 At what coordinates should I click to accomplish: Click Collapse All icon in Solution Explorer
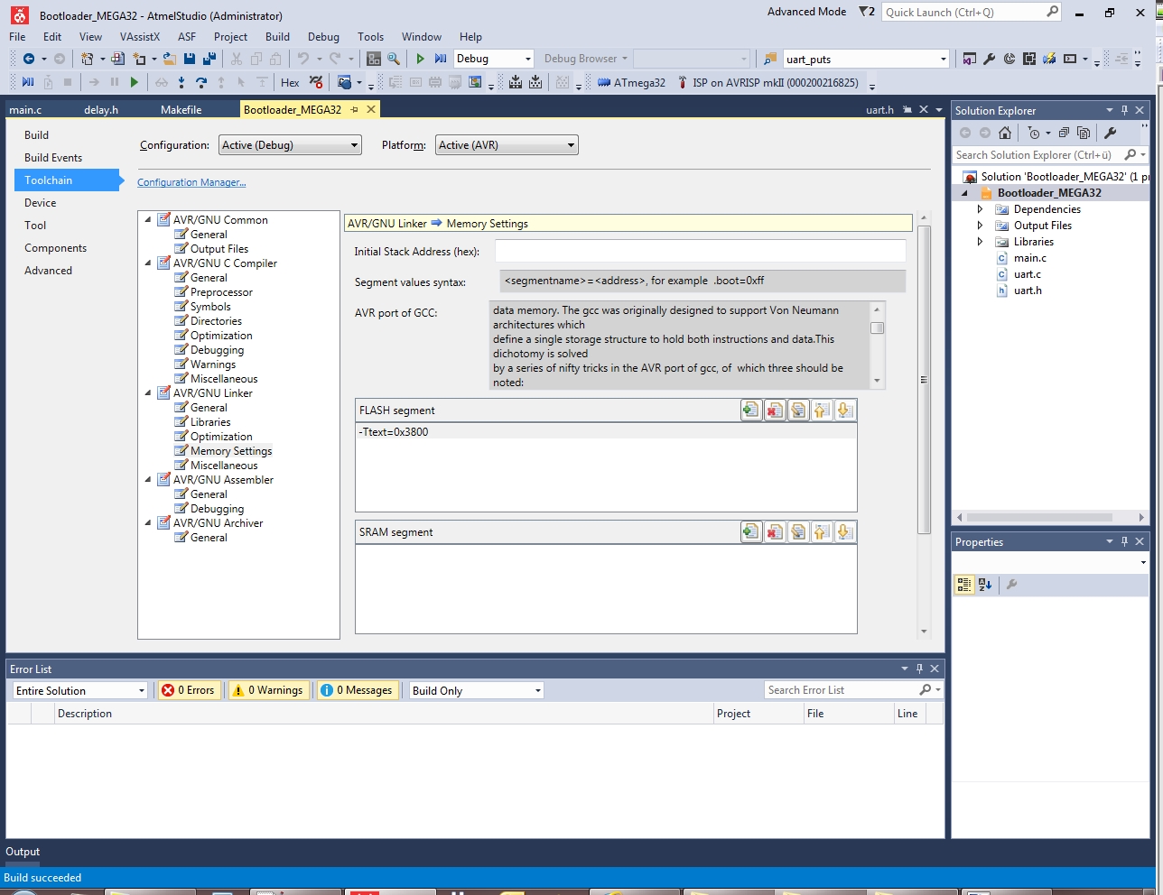coord(1064,133)
